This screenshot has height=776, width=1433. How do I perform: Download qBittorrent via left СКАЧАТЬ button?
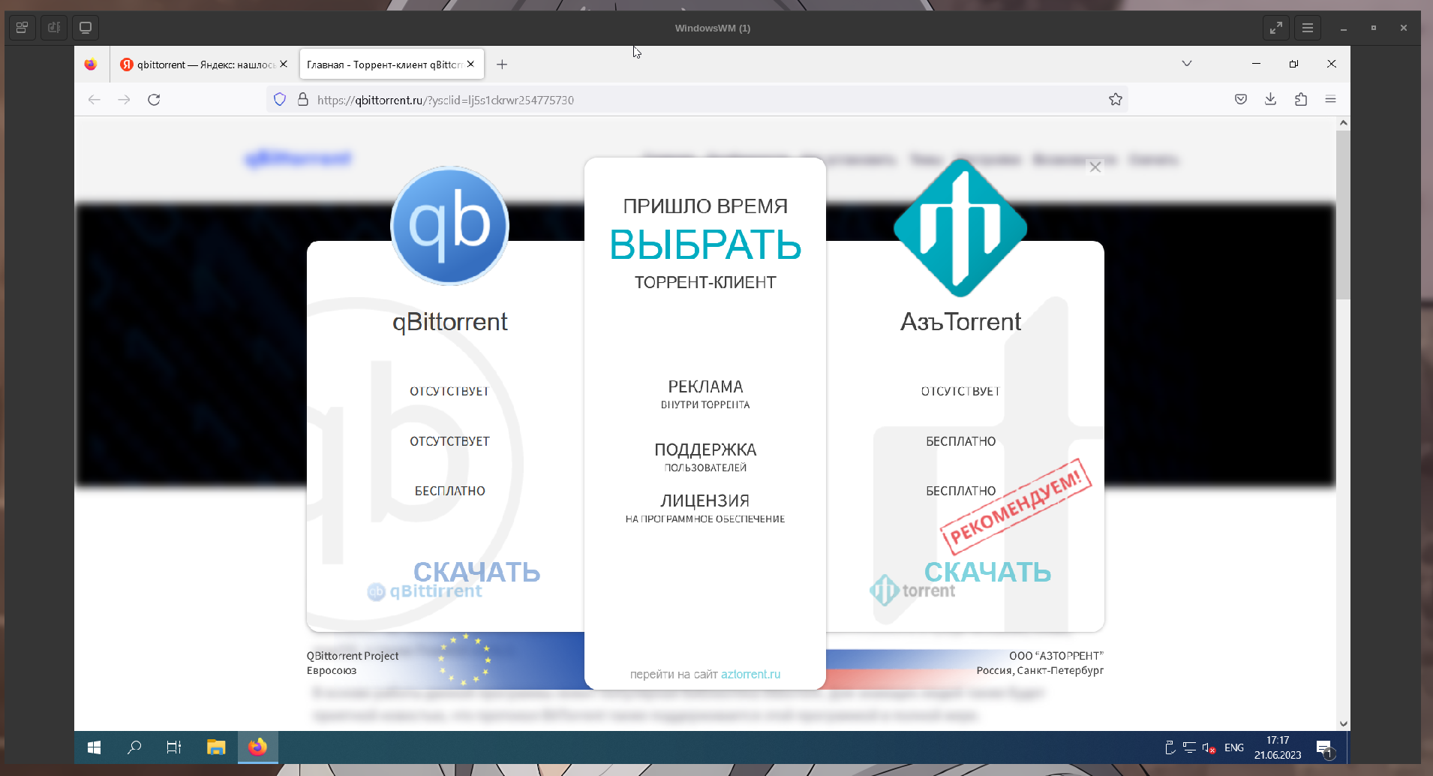click(x=476, y=572)
